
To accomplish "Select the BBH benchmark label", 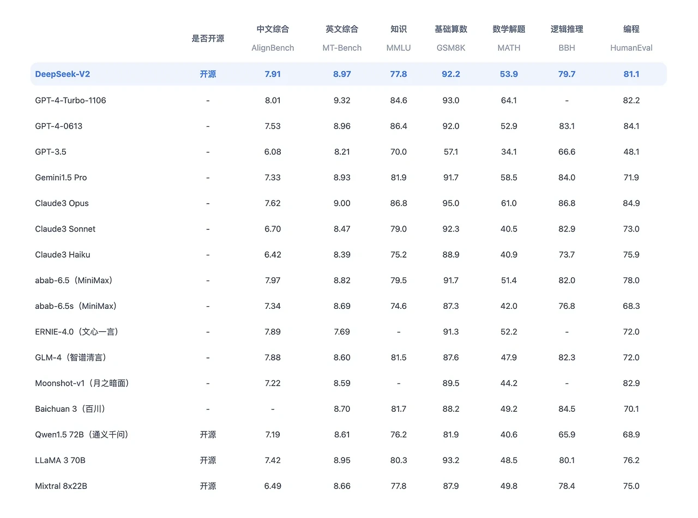I will coord(567,48).
